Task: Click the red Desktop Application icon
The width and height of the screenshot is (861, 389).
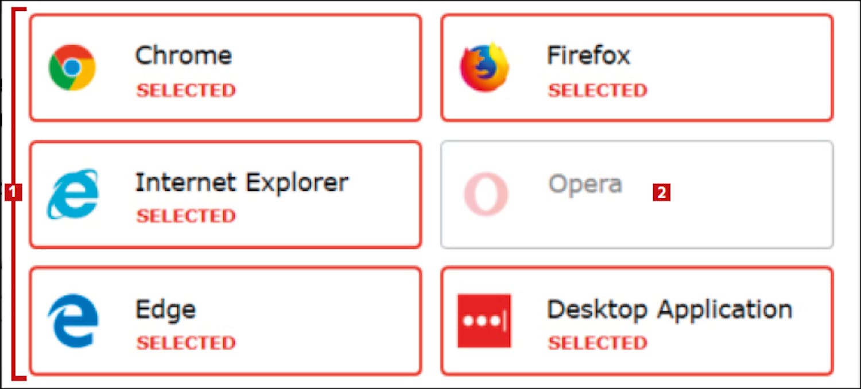Action: pyautogui.click(x=484, y=321)
